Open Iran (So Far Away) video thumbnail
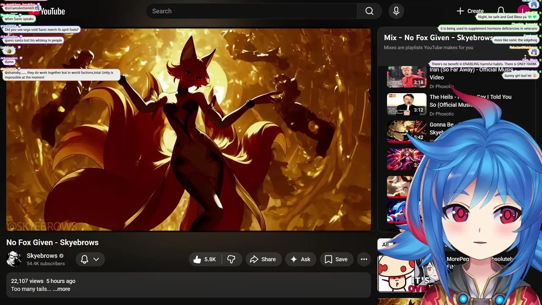542x305 pixels. coord(406,77)
